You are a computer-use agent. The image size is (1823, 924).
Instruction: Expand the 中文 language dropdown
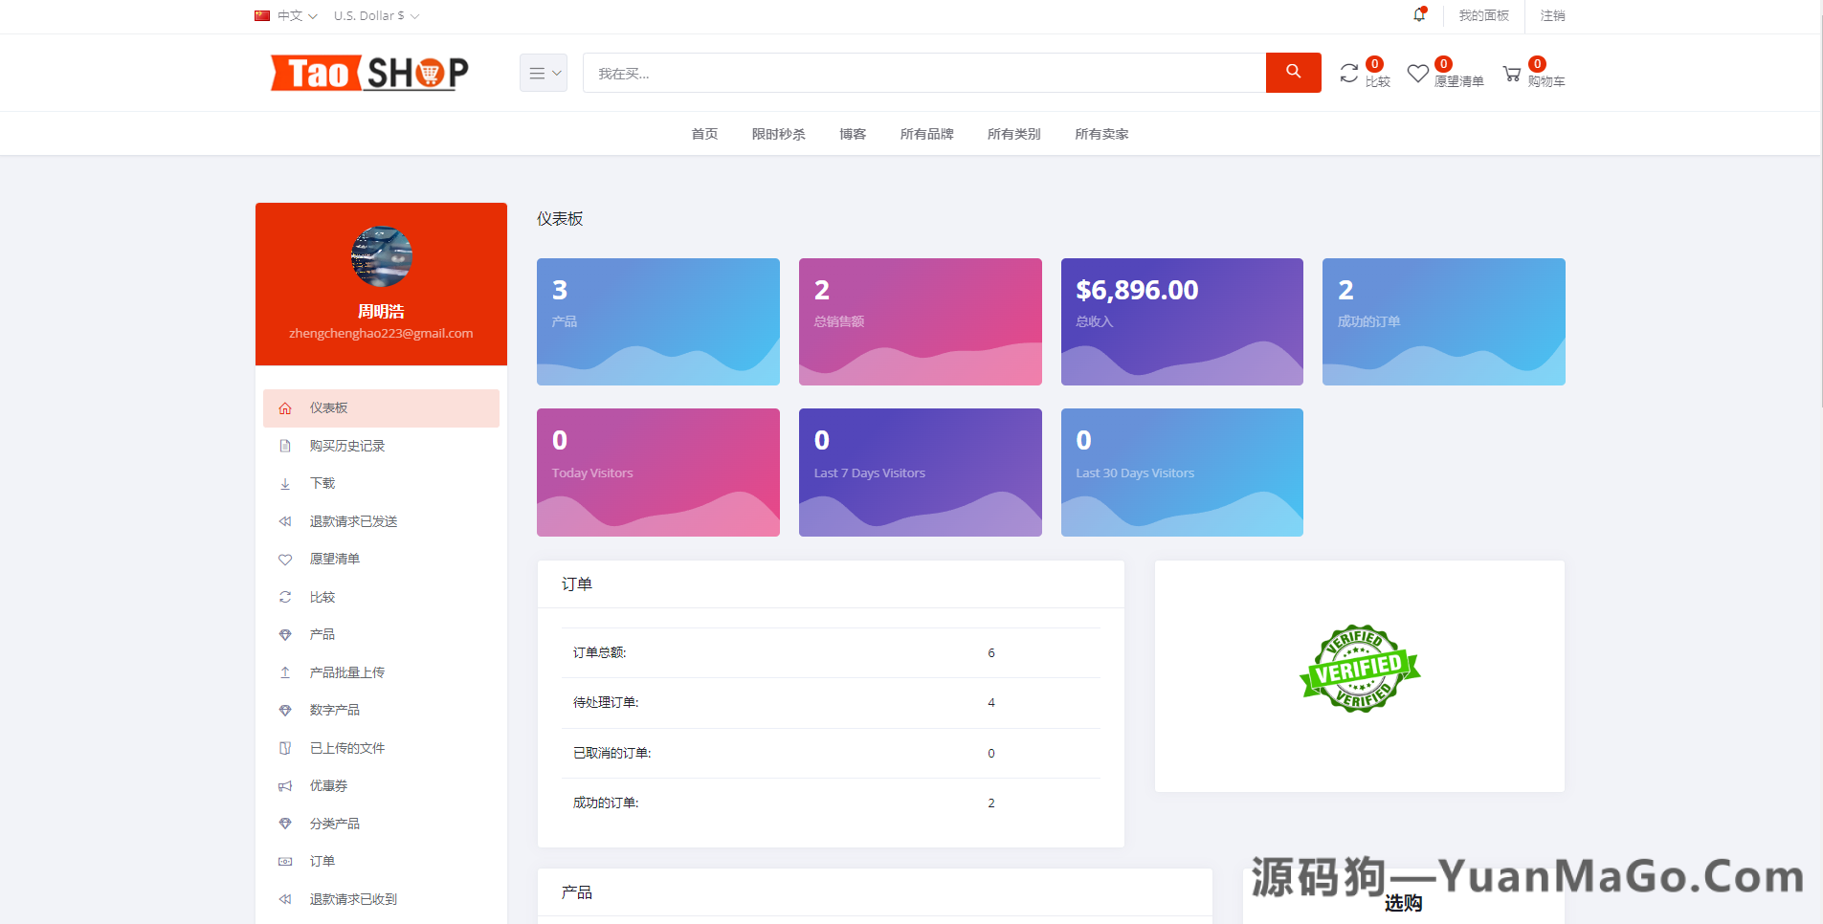288,15
